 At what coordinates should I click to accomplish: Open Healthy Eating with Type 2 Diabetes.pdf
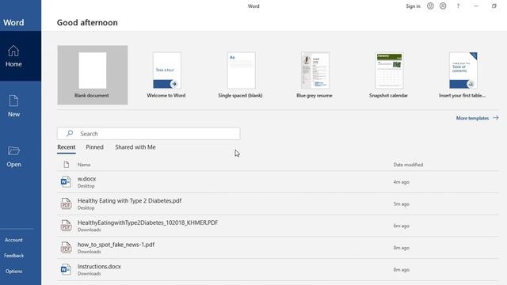pyautogui.click(x=278, y=204)
